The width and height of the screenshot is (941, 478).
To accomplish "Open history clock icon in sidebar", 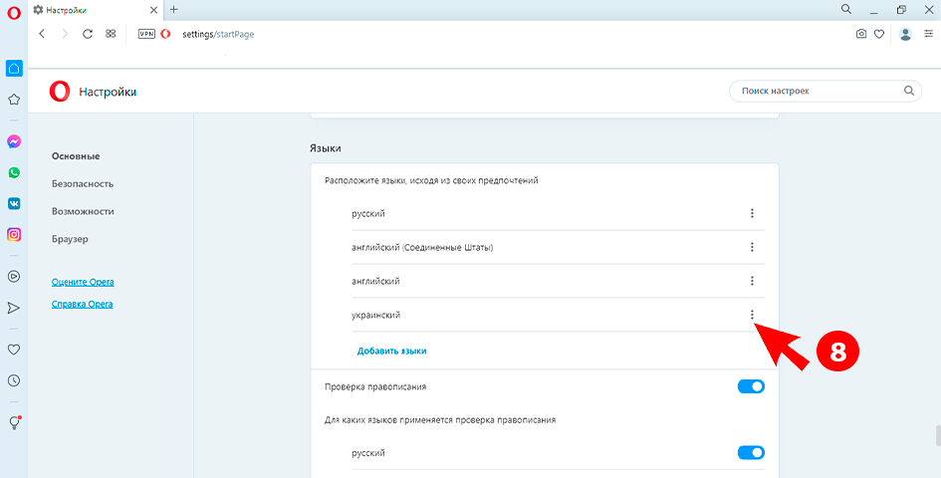I will pyautogui.click(x=14, y=380).
